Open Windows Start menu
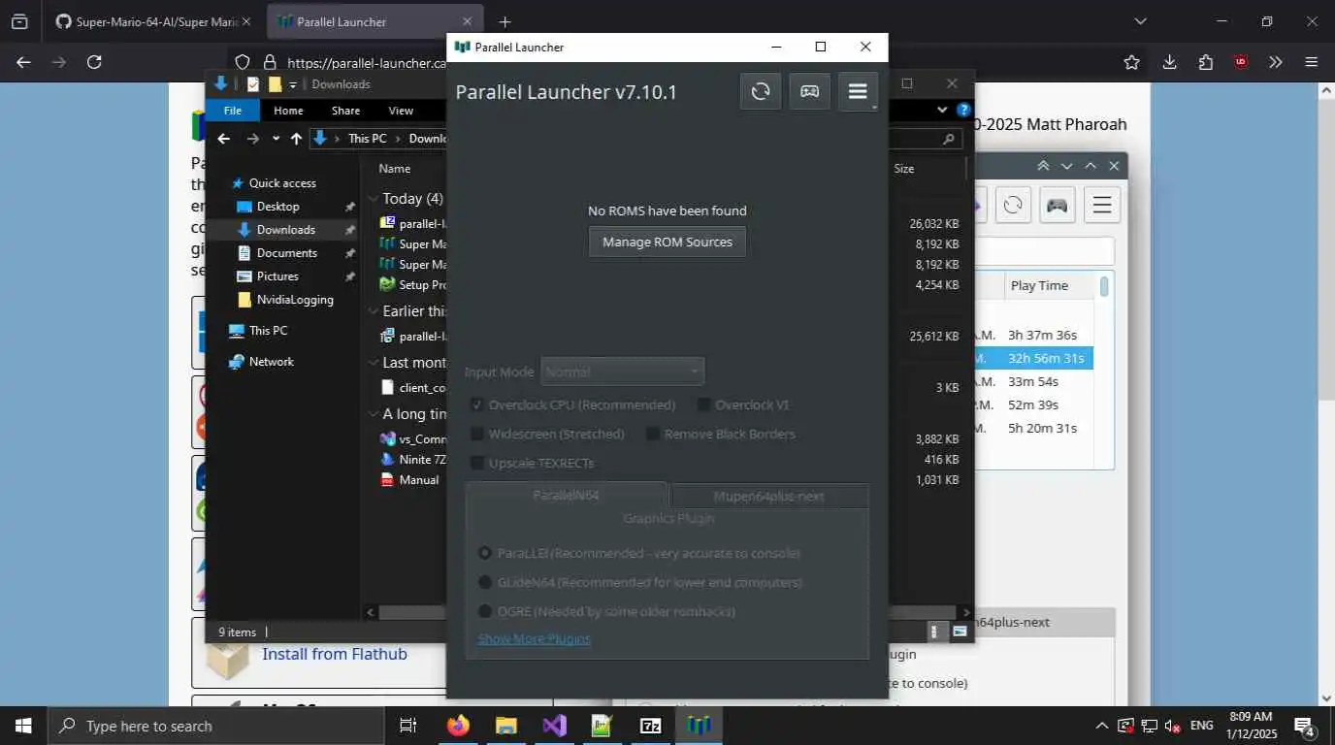Image resolution: width=1335 pixels, height=745 pixels. (22, 726)
